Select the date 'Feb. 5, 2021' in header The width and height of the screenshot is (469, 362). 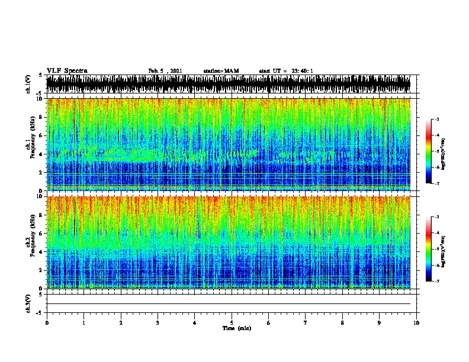(165, 71)
